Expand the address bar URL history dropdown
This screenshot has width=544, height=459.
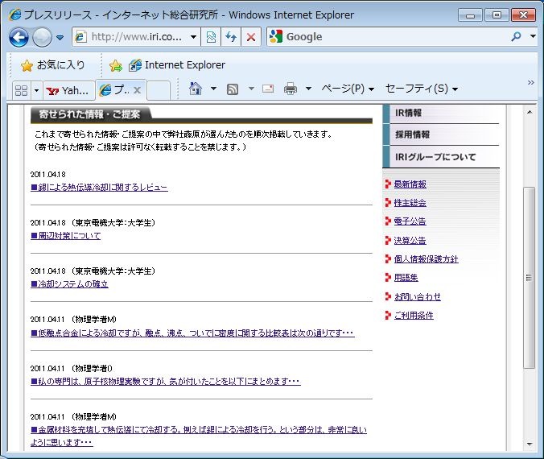tap(194, 37)
